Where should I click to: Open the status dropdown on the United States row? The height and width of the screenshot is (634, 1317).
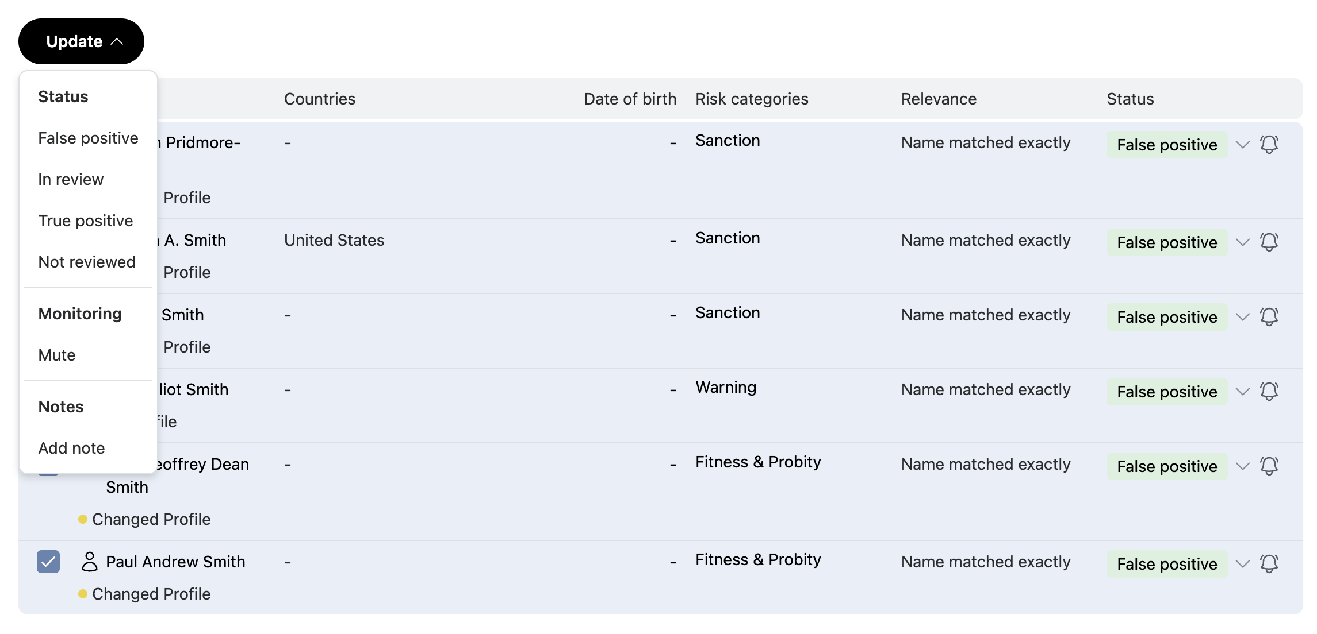pos(1242,242)
